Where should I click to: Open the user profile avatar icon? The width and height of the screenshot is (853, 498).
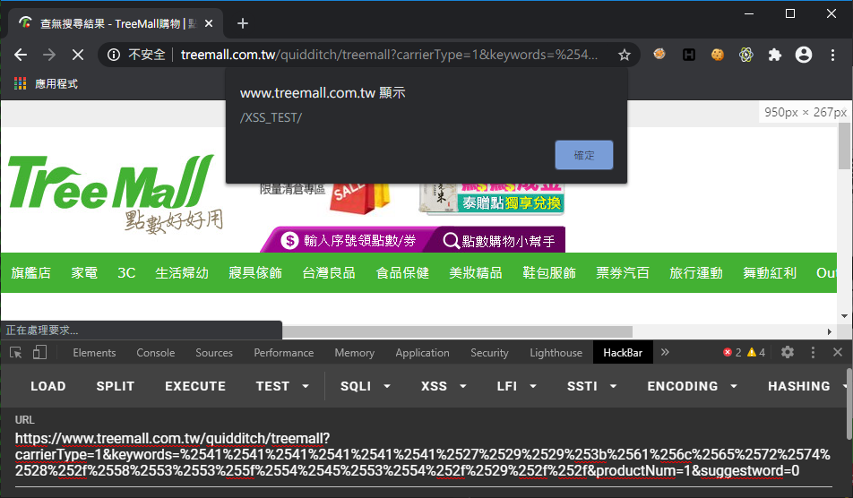(804, 55)
